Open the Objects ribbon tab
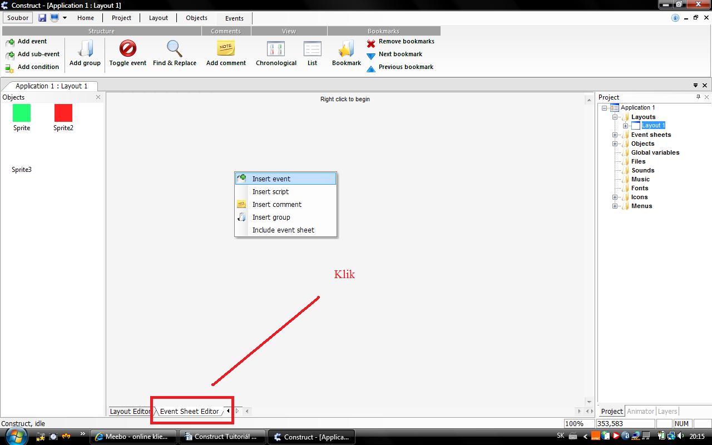Image resolution: width=712 pixels, height=445 pixels. point(196,18)
